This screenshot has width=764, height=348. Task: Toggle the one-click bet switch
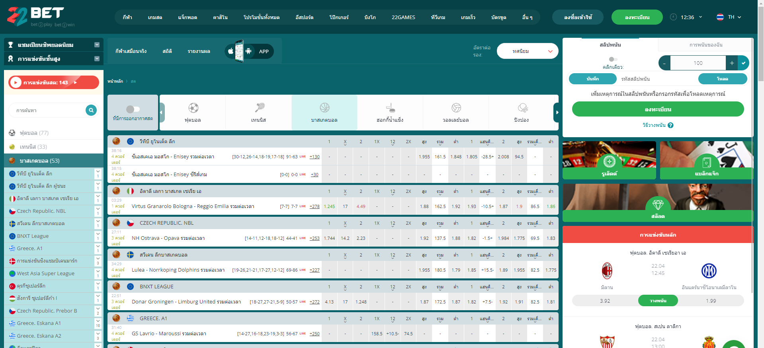[613, 59]
